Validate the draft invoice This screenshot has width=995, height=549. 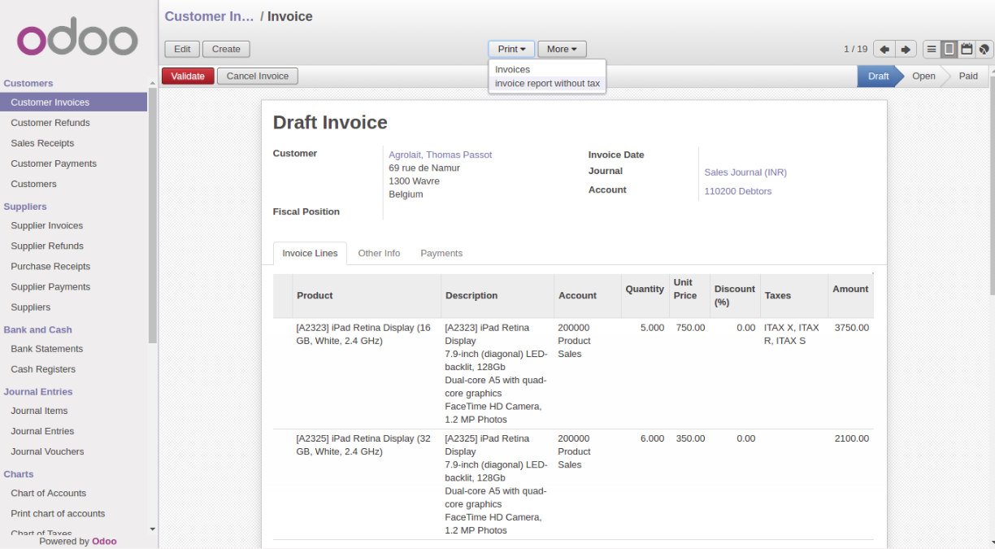coord(188,76)
